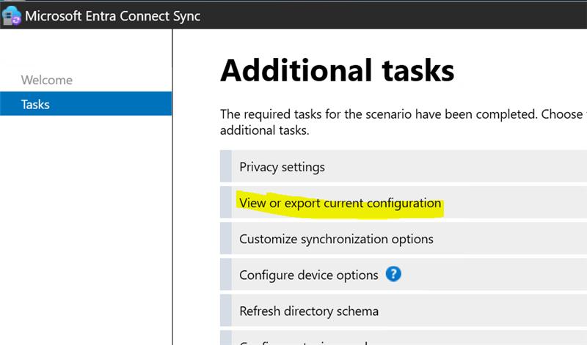Click the partially visible task below Refresh
Screen dimensions: 587x345
308,341
